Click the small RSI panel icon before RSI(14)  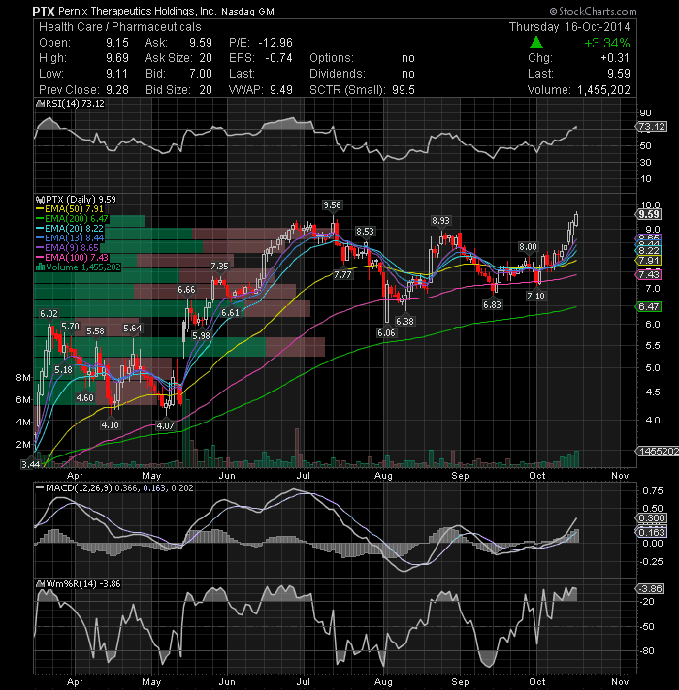[x=40, y=104]
